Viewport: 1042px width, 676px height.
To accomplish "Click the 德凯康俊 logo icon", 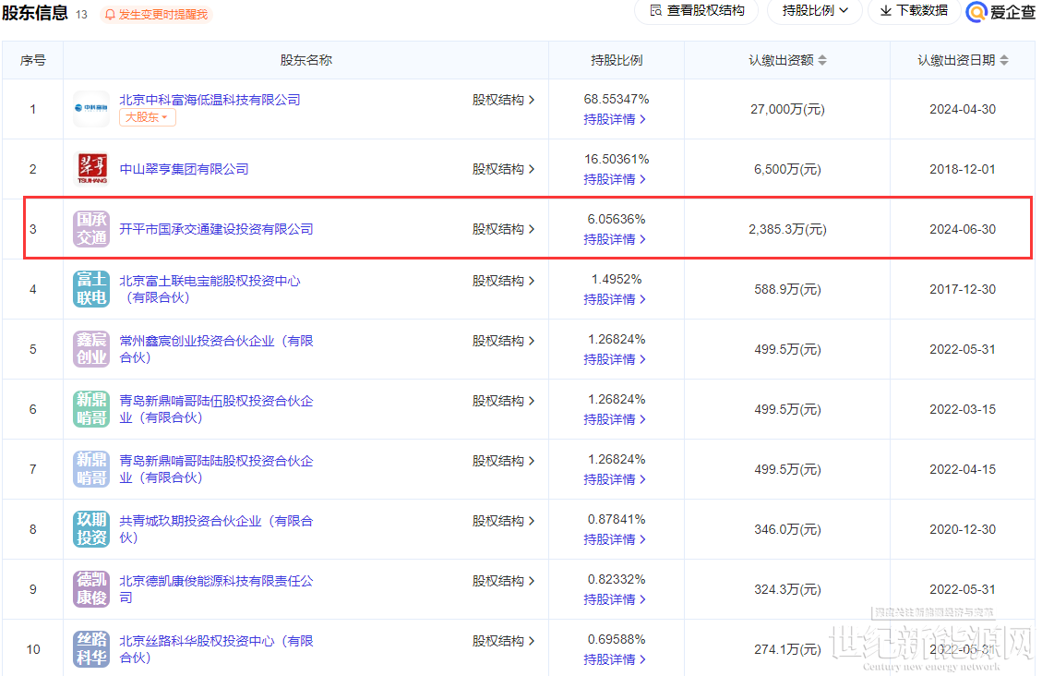I will coord(91,589).
